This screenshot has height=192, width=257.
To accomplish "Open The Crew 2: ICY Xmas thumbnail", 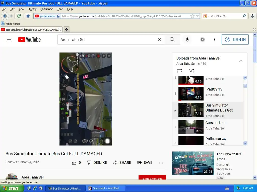I will [x=193, y=163].
